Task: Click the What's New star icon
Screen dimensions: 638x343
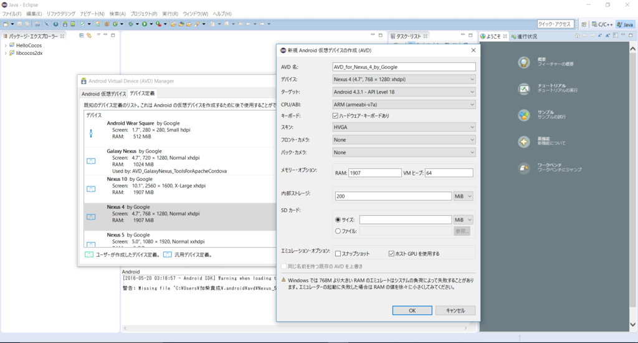Action: point(524,142)
